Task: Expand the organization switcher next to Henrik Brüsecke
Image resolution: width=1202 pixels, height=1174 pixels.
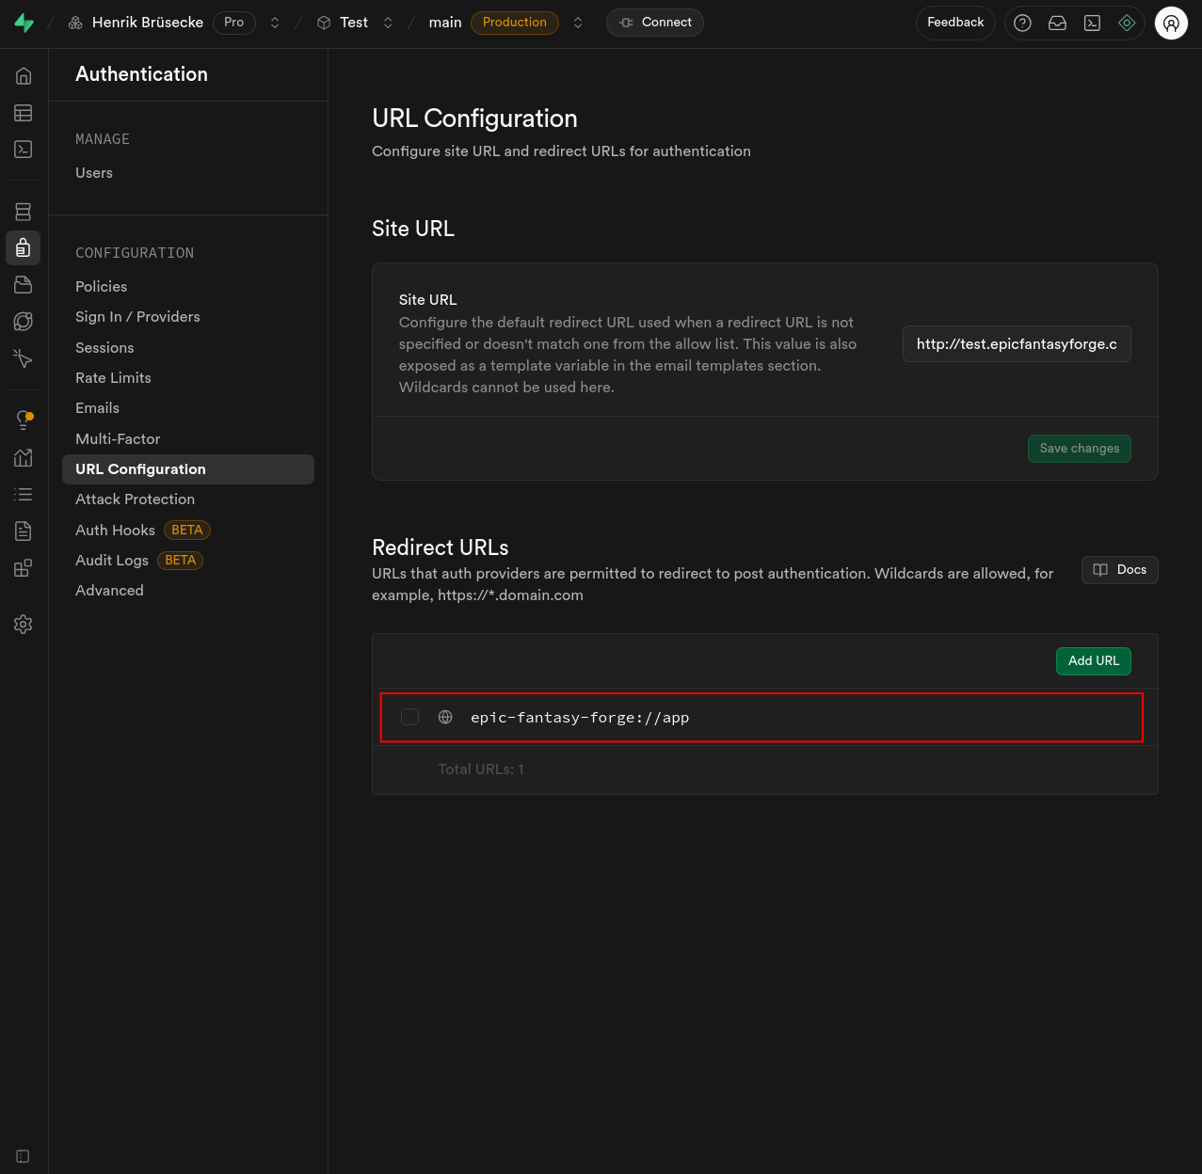Action: tap(274, 23)
